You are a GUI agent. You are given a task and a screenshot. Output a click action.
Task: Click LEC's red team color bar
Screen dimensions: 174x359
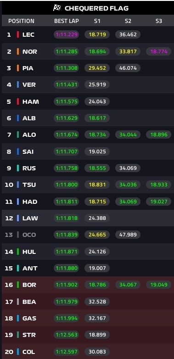click(18, 34)
